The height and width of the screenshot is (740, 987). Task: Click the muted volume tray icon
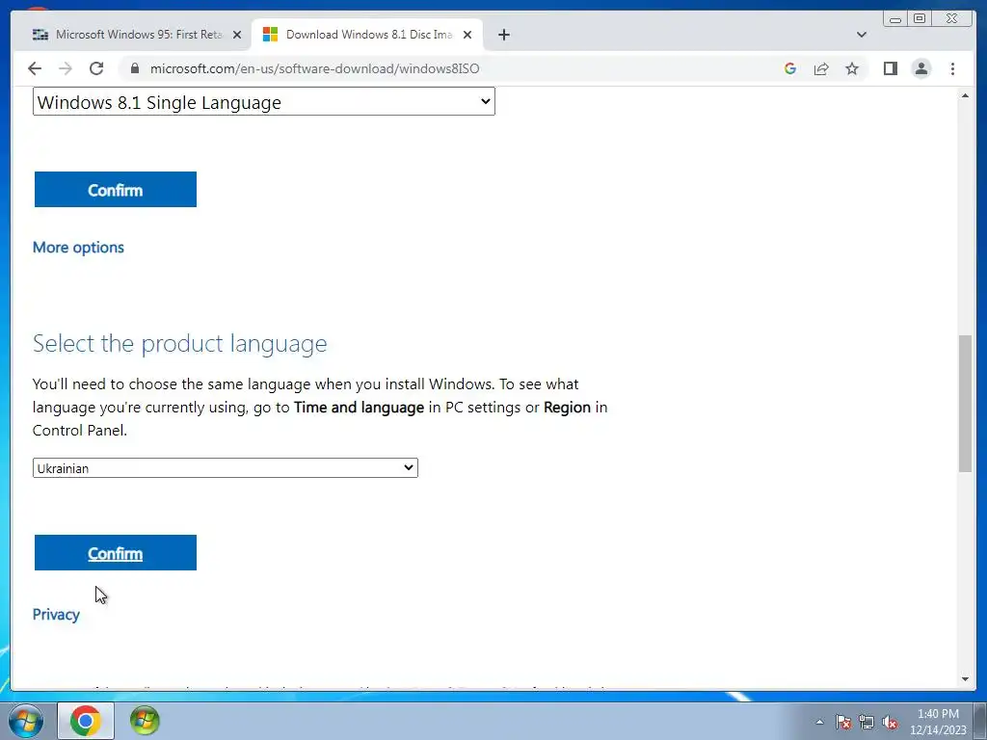click(890, 722)
